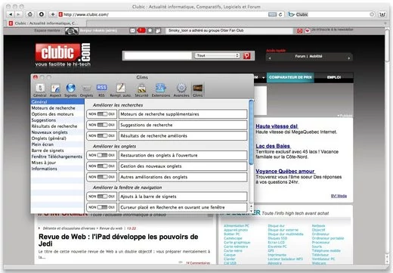Open the Lac des Baies link
The height and width of the screenshot is (273, 393).
tap(273, 146)
